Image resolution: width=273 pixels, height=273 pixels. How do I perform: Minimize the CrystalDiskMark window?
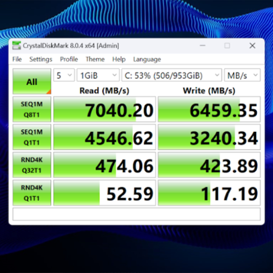coord(202,45)
